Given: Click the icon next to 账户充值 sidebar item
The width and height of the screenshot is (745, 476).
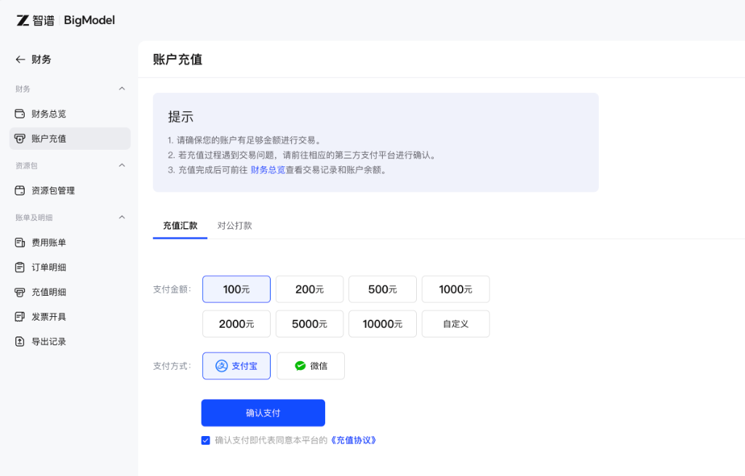Looking at the screenshot, I should click(x=20, y=139).
